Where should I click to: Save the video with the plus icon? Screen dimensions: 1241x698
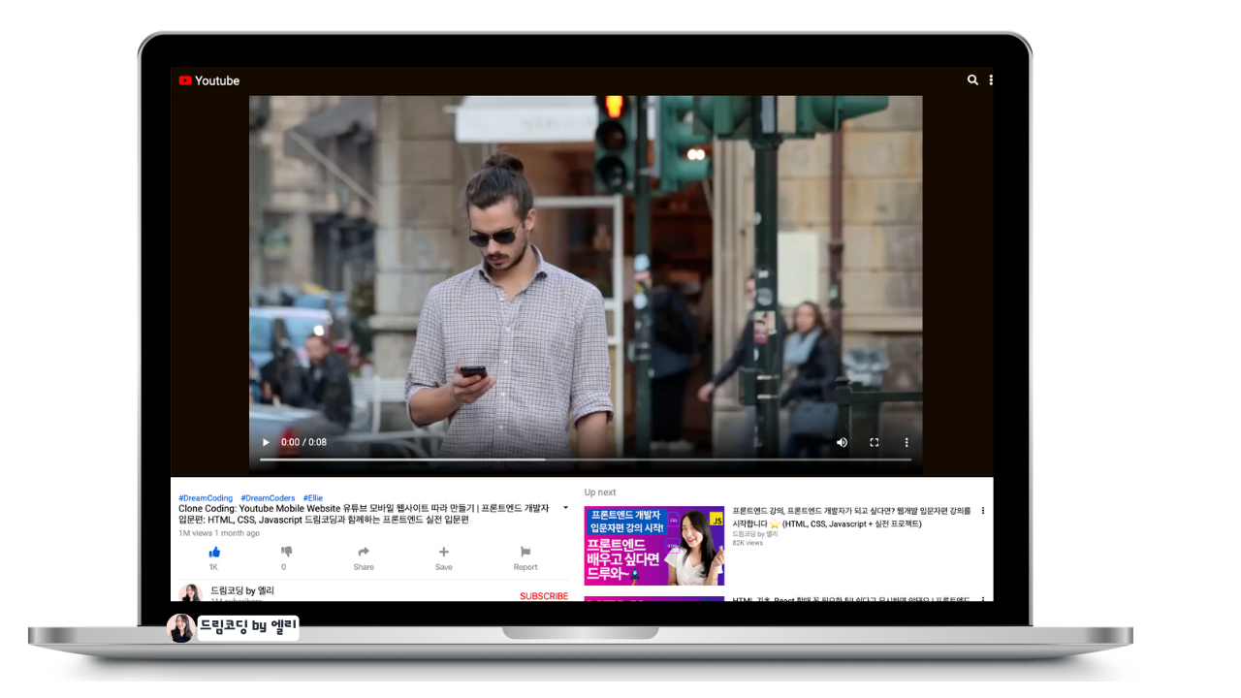(443, 552)
